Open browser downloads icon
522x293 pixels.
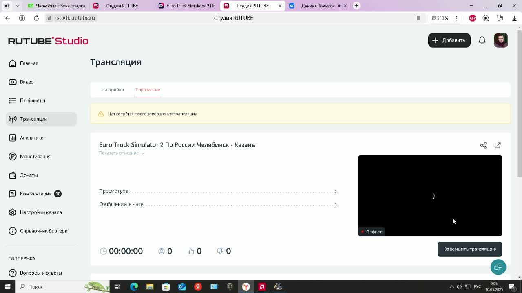point(514,18)
